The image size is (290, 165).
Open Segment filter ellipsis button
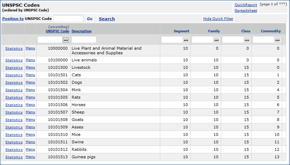click(x=186, y=40)
